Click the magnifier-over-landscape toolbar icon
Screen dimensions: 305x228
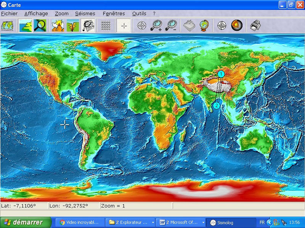click(40, 25)
